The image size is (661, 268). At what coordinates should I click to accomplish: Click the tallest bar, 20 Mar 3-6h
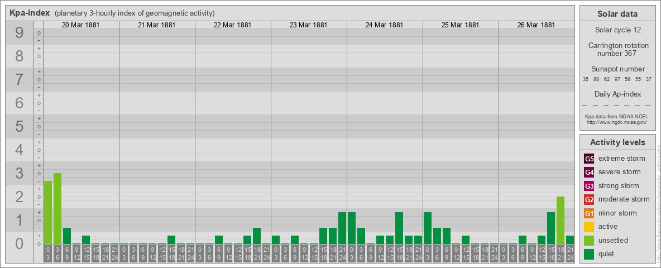point(58,209)
